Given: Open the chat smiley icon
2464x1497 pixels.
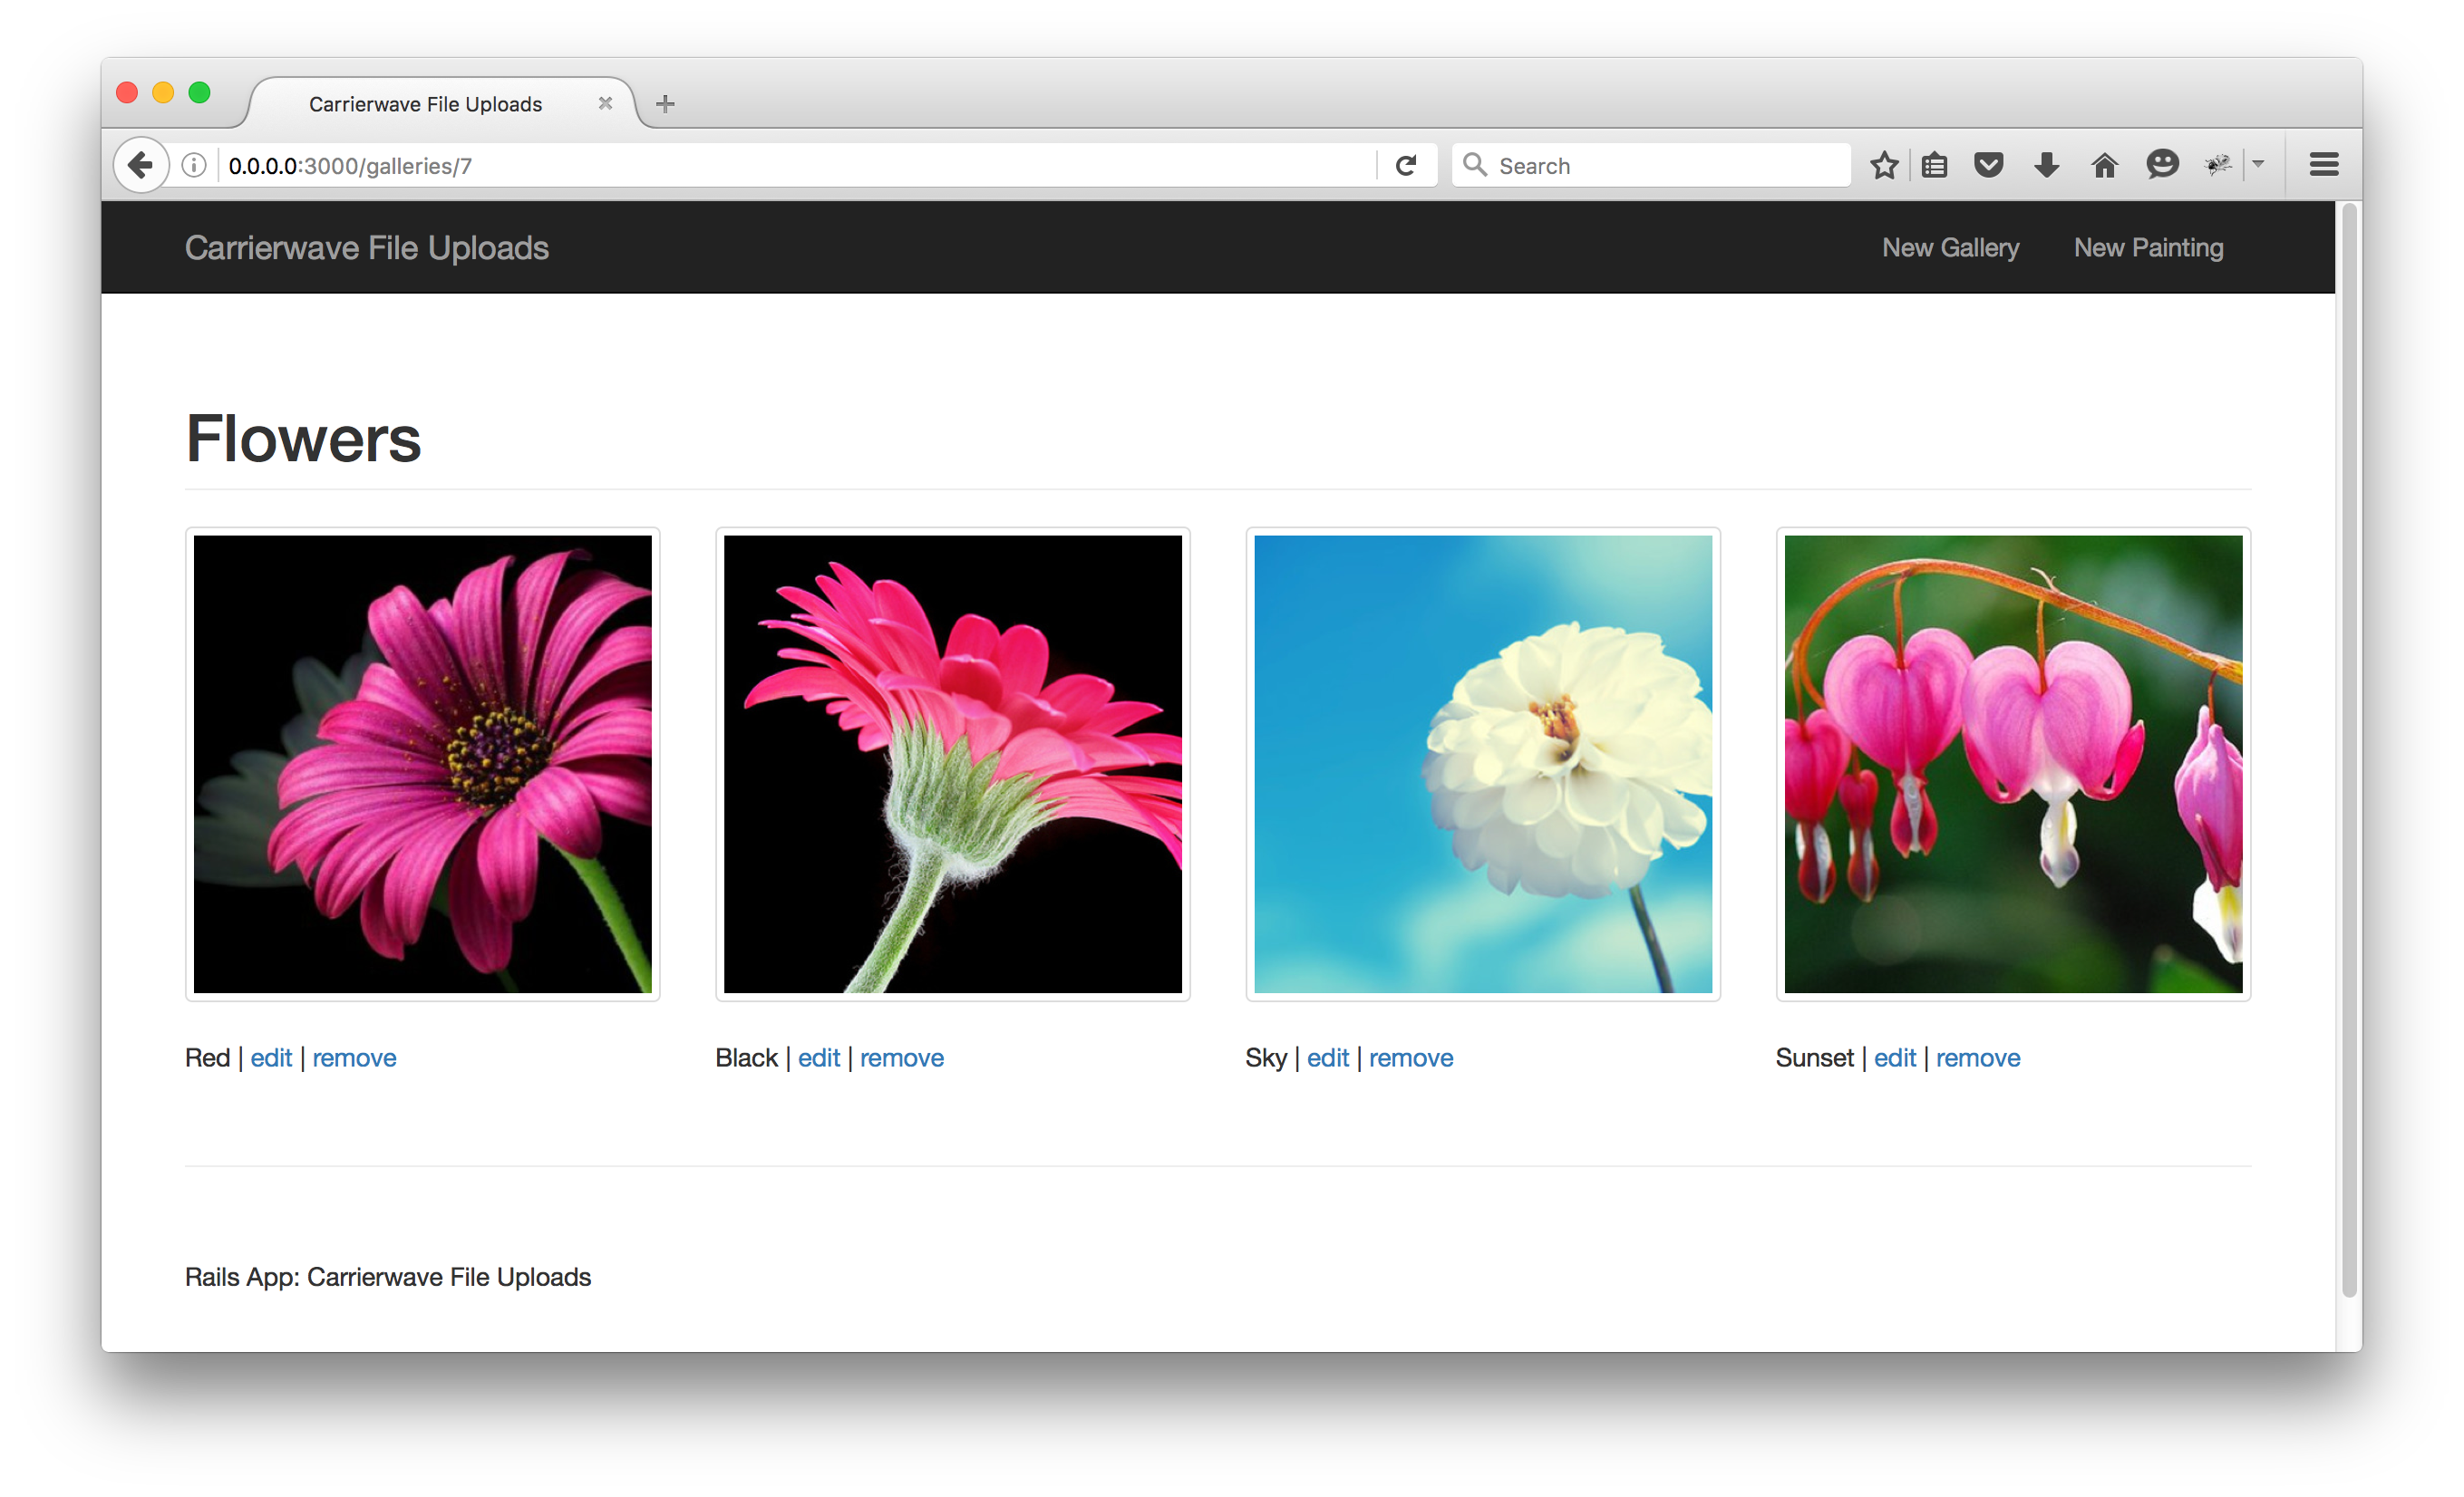Looking at the screenshot, I should 2162,165.
